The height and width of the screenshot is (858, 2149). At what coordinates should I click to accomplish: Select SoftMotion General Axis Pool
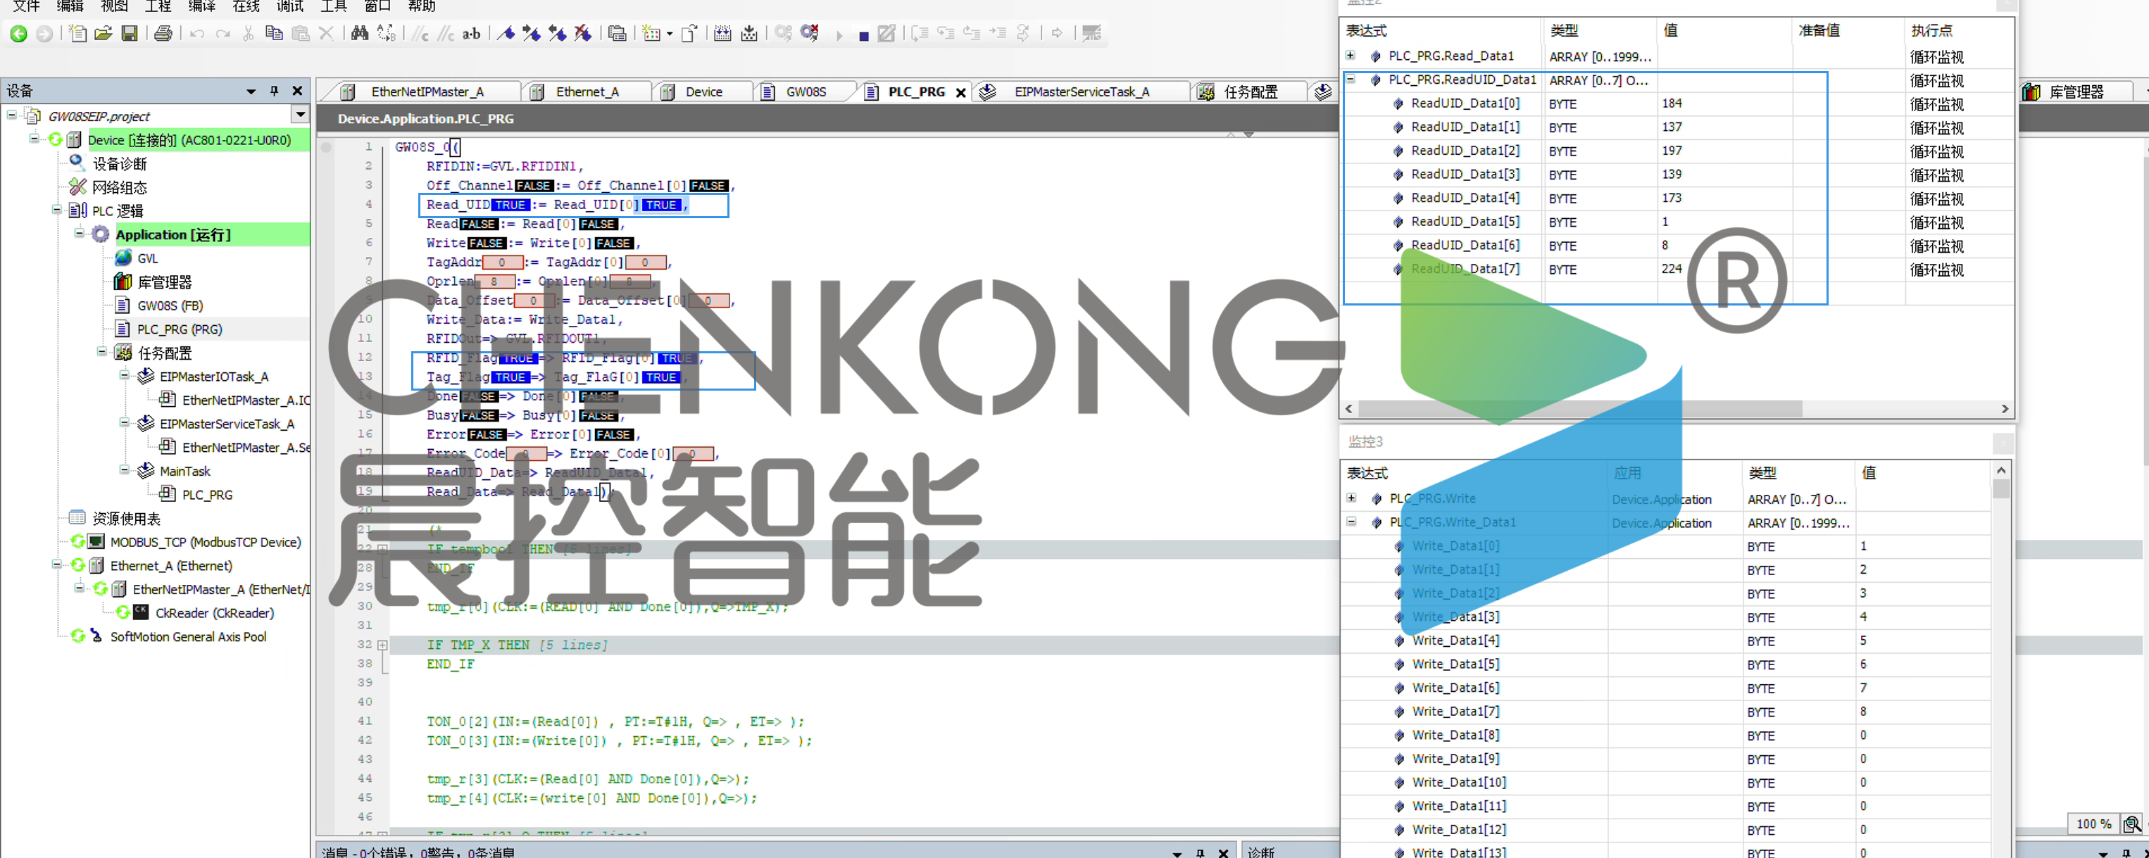[x=189, y=636]
